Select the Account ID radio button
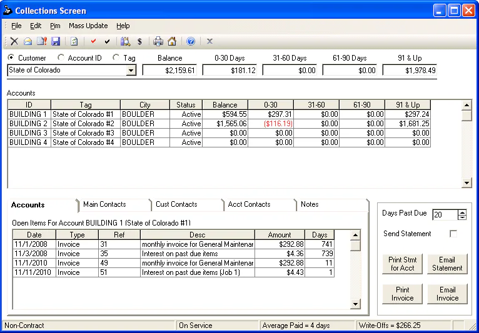This screenshot has width=479, height=333. pyautogui.click(x=61, y=58)
